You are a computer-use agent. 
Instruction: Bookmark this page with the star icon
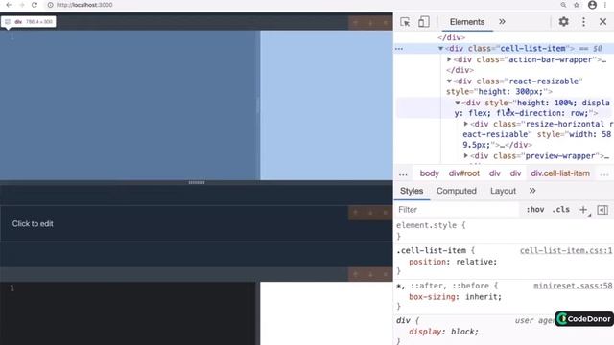[x=577, y=5]
